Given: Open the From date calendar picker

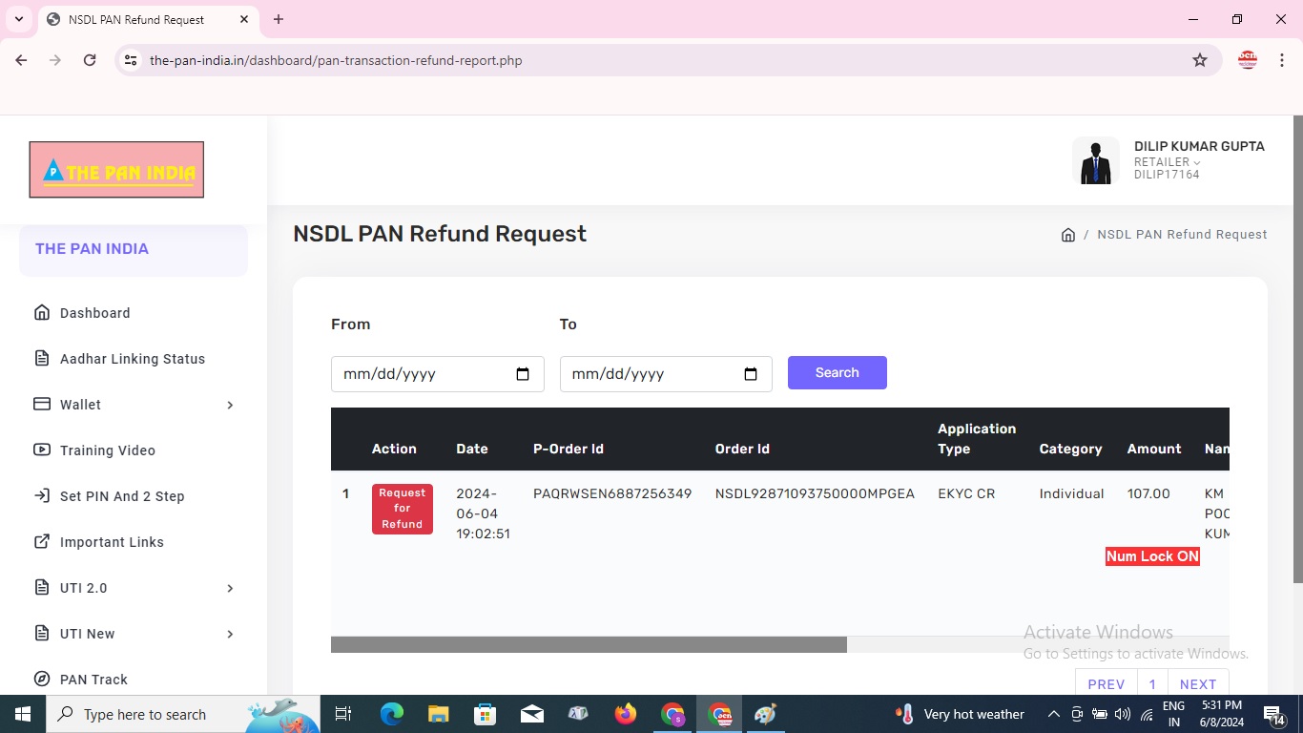Looking at the screenshot, I should 523,374.
